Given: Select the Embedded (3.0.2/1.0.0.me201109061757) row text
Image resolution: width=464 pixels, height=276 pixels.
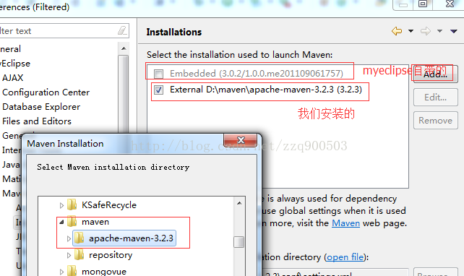Looking at the screenshot, I should 257,74.
